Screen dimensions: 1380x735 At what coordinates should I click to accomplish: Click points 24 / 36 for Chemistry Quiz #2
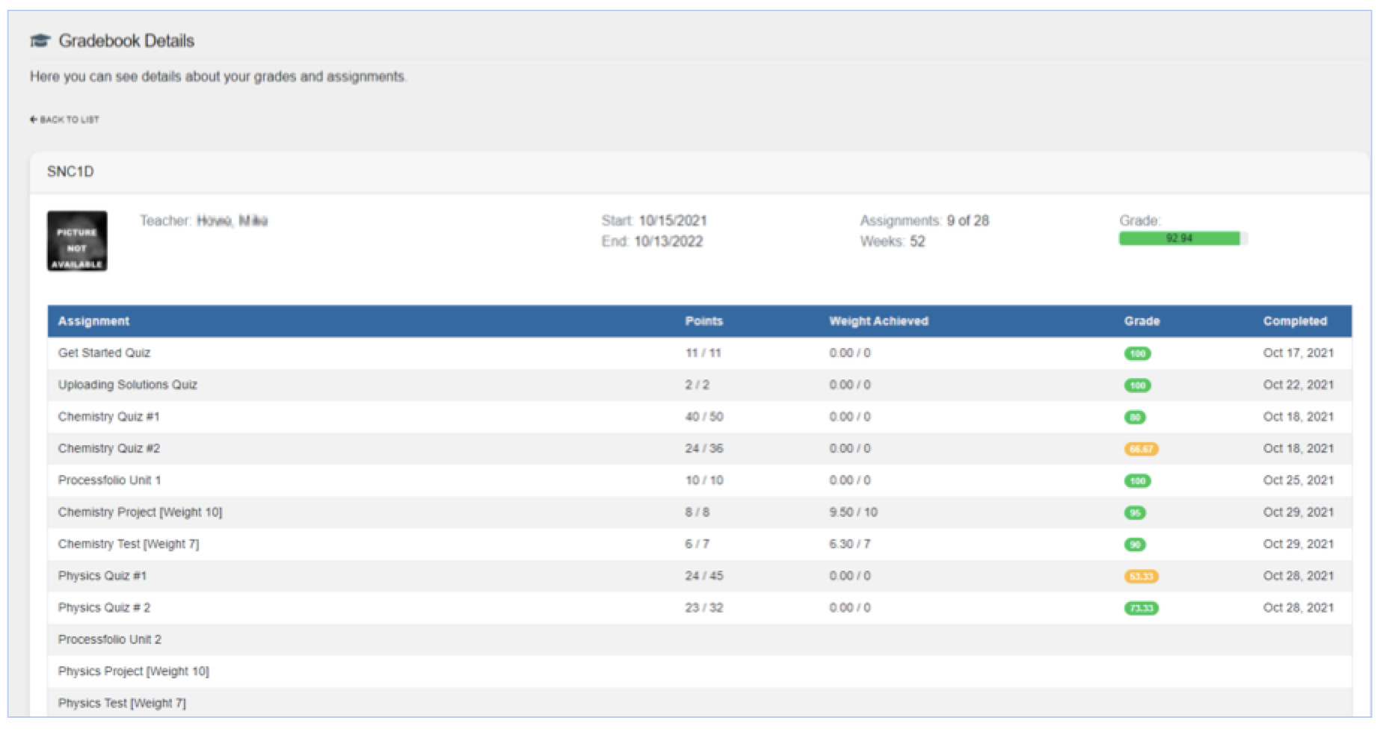pyautogui.click(x=704, y=449)
